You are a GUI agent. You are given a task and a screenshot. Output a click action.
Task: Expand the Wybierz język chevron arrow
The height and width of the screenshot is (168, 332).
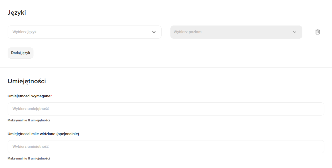(x=154, y=32)
